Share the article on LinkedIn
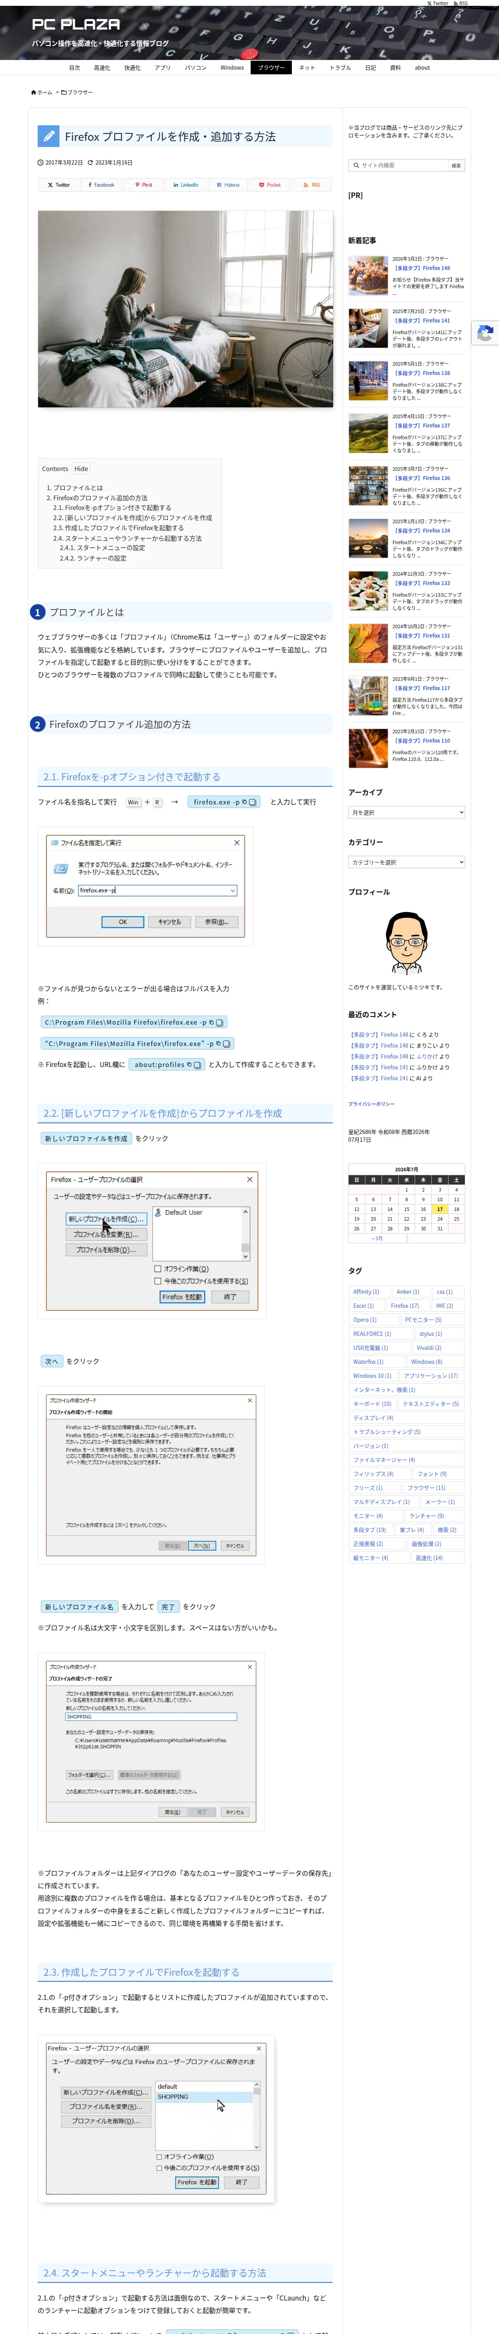This screenshot has height=2334, width=499. 186,185
